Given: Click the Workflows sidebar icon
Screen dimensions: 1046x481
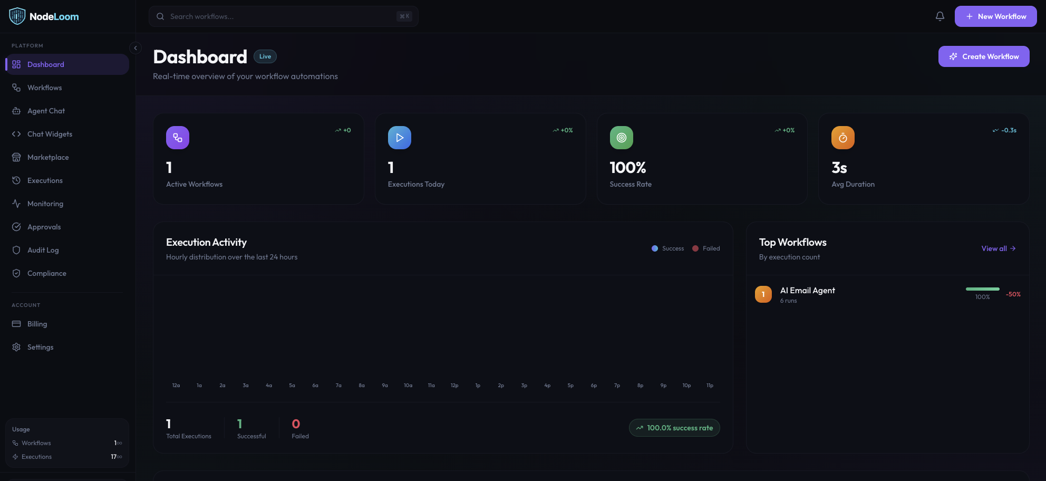Looking at the screenshot, I should [16, 88].
